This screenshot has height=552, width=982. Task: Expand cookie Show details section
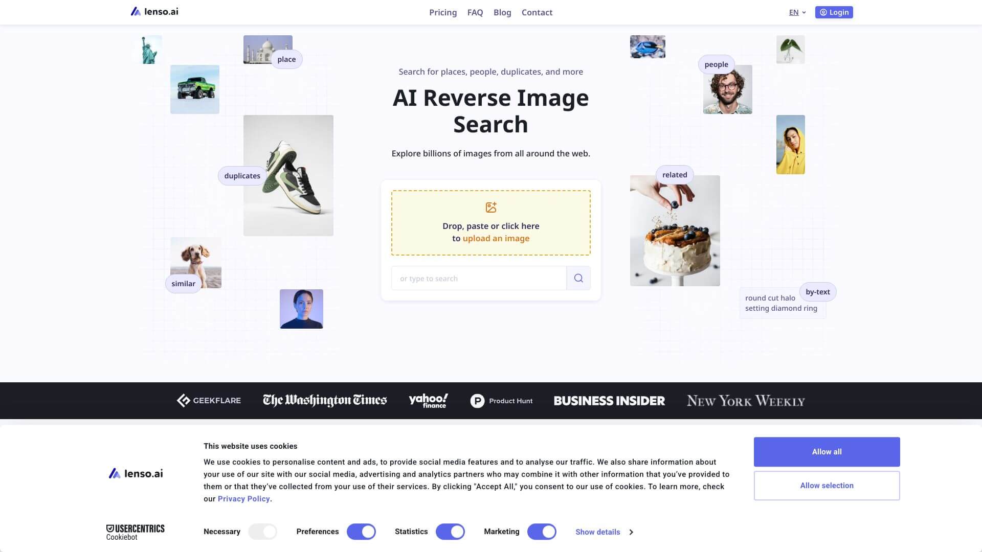tap(597, 532)
